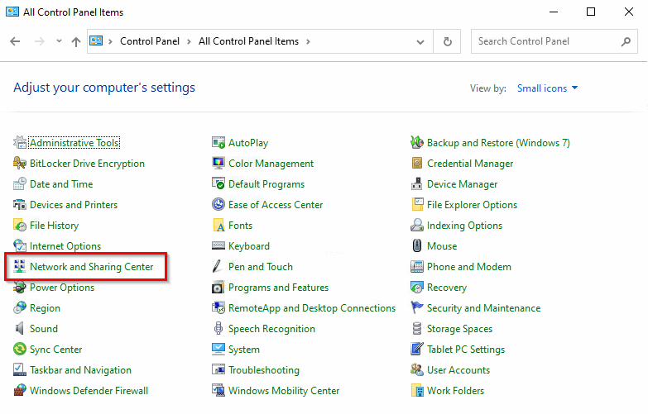Click All Control Panel Items breadcrumb
Viewport: 648px width, 414px height.
[x=248, y=41]
